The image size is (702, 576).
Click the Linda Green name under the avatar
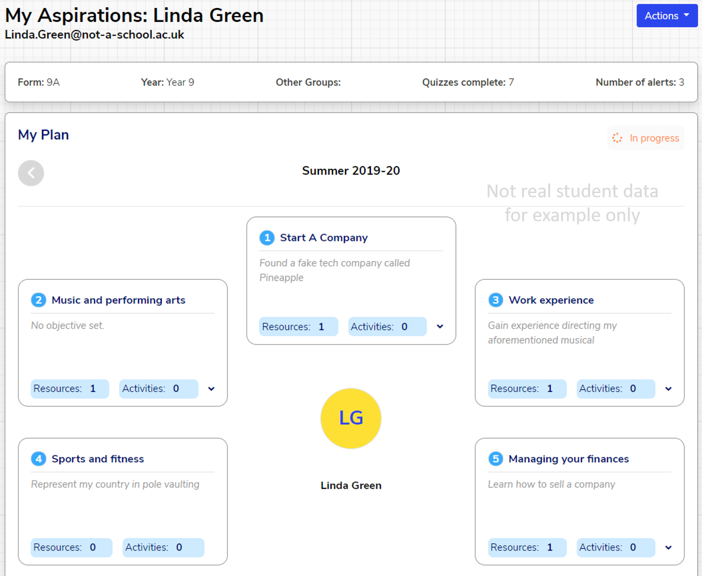[x=350, y=485]
